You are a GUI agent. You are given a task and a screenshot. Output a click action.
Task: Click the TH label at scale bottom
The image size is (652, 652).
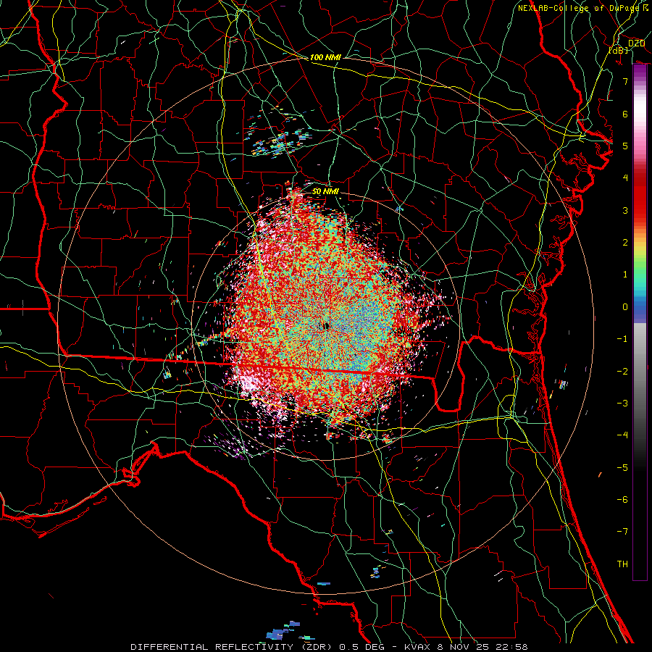click(x=622, y=564)
